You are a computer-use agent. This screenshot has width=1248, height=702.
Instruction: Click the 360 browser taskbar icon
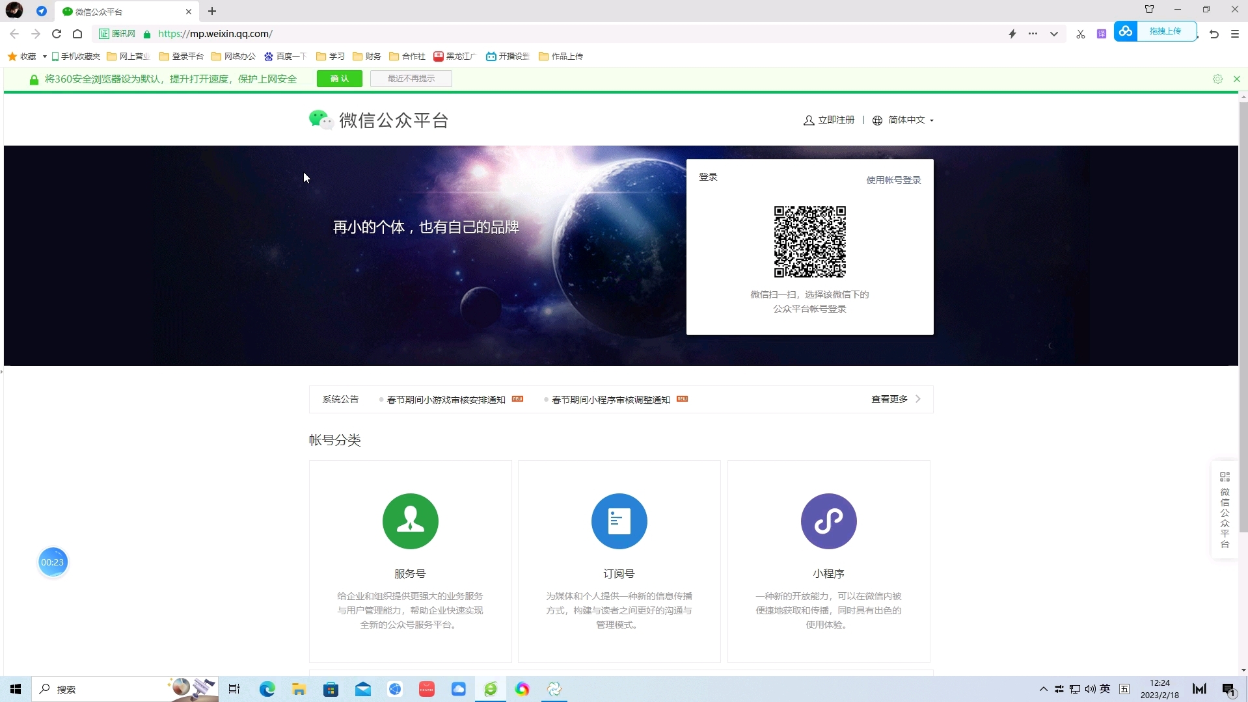click(491, 689)
